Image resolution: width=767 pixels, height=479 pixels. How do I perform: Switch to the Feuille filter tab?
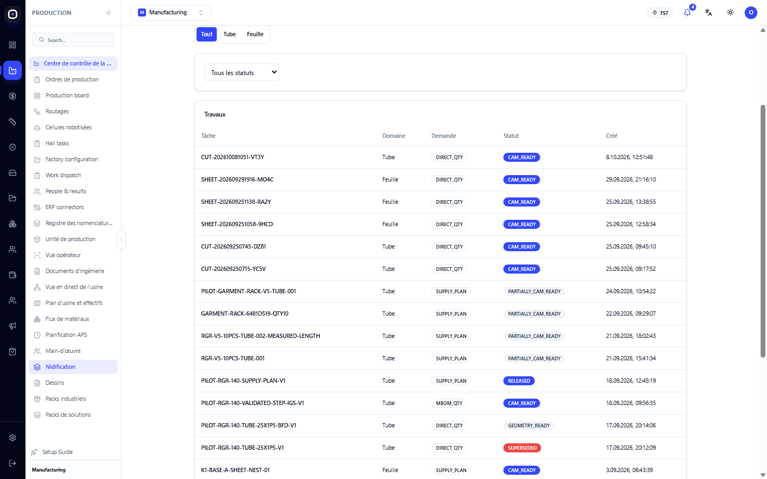[255, 34]
